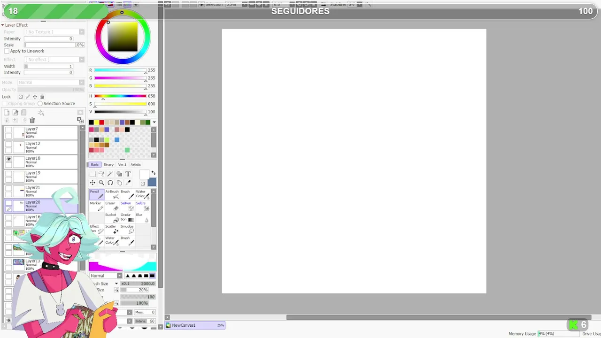Select Layer21 in the layer list
Viewport: 601px width, 338px height.
tap(41, 191)
